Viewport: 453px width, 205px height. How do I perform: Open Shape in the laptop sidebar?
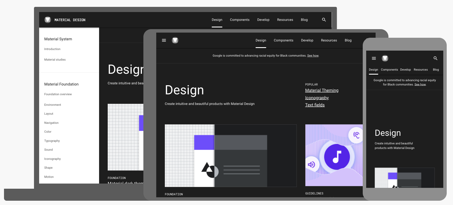coord(48,168)
